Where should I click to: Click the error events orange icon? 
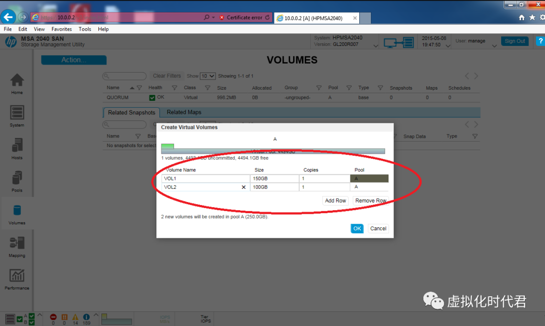64,317
